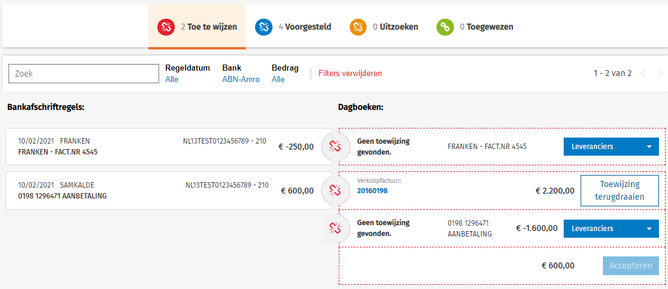
Task: Expand Leveranciers dropdown for the AANBETALING row
Action: (649, 229)
